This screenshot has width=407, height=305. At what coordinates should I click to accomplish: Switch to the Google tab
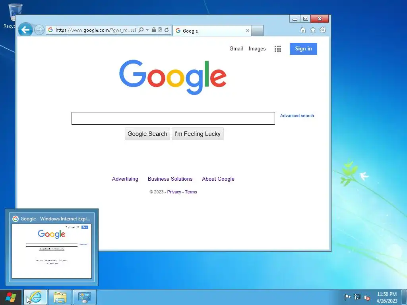[x=212, y=31]
